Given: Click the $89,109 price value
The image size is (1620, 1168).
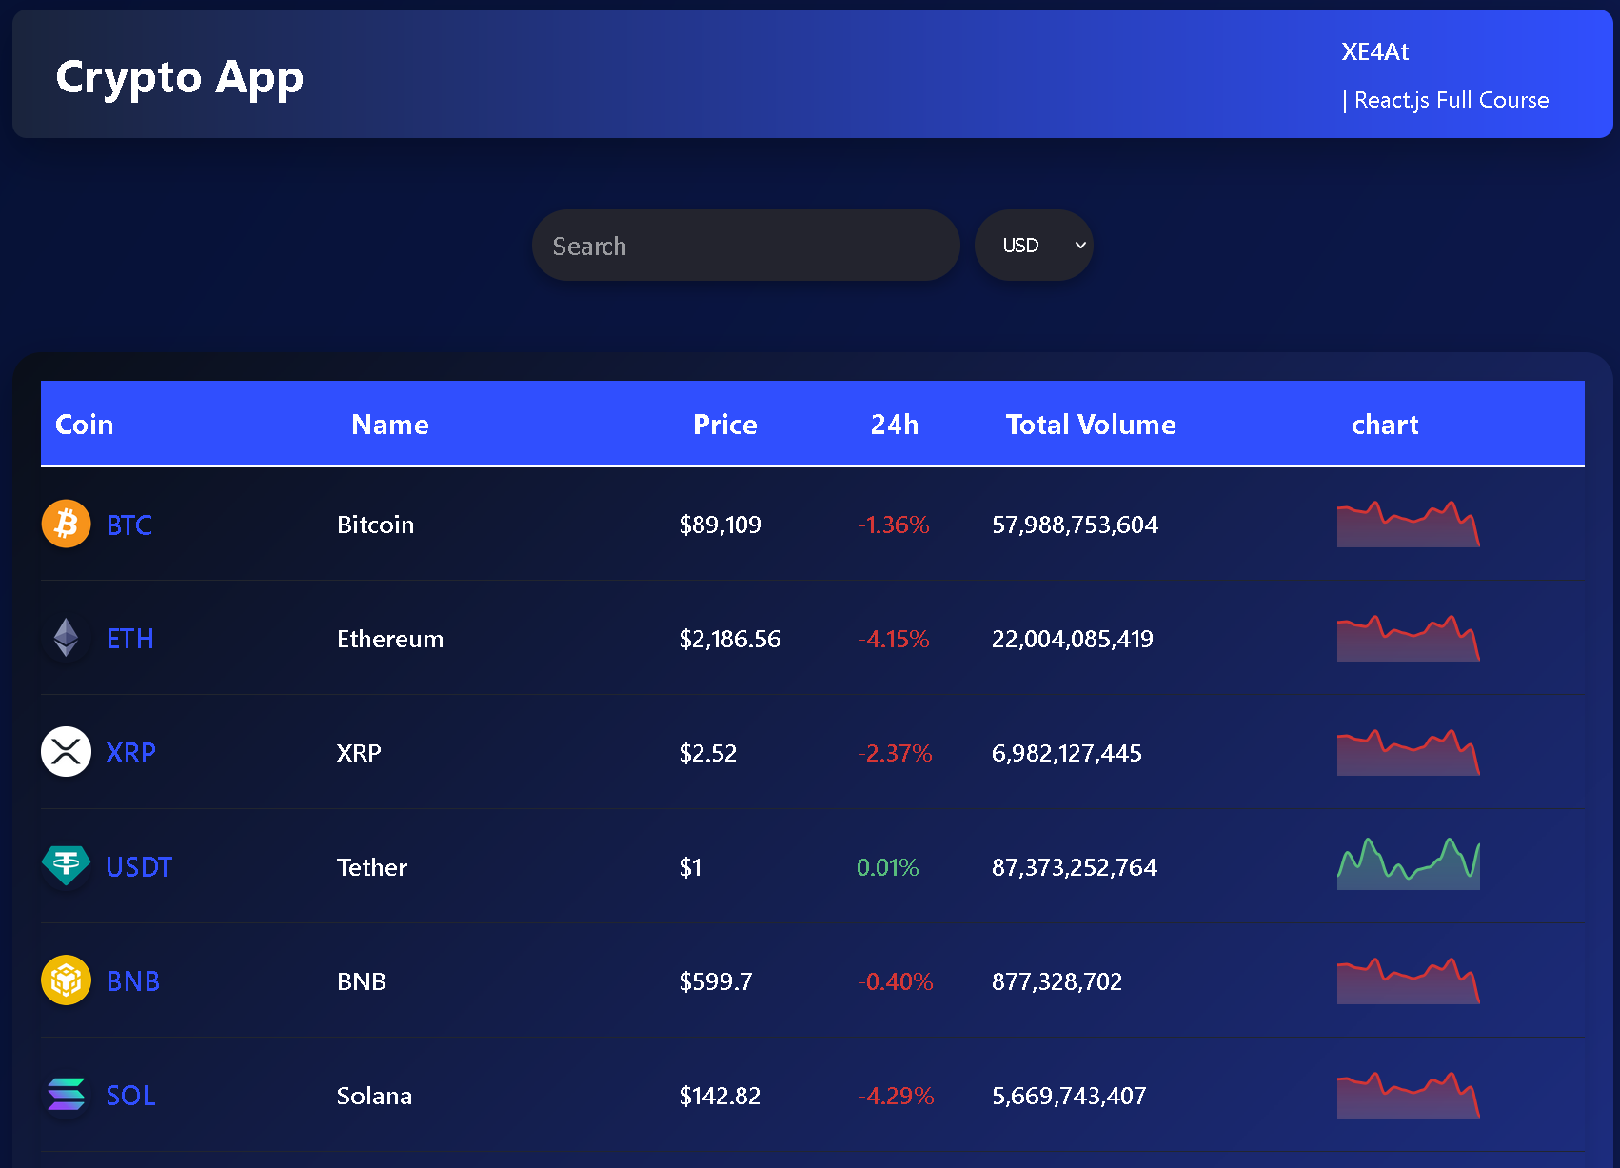Looking at the screenshot, I should point(721,525).
